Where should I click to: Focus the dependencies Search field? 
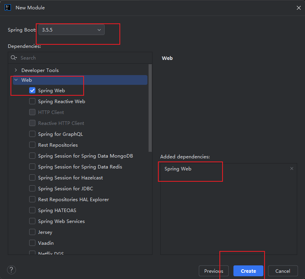[80, 58]
